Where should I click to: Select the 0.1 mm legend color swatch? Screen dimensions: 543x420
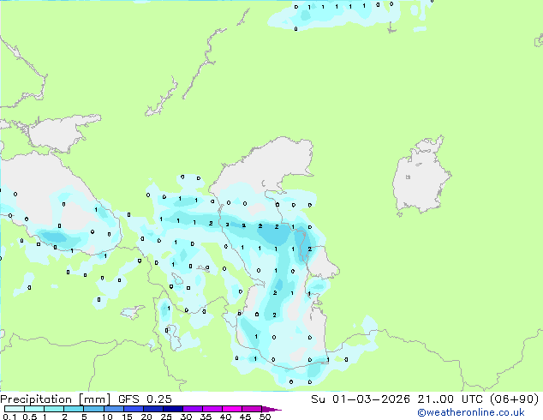pyautogui.click(x=15, y=409)
